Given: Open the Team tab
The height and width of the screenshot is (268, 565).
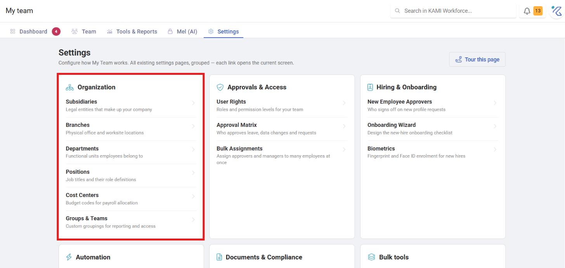Looking at the screenshot, I should click(x=84, y=31).
